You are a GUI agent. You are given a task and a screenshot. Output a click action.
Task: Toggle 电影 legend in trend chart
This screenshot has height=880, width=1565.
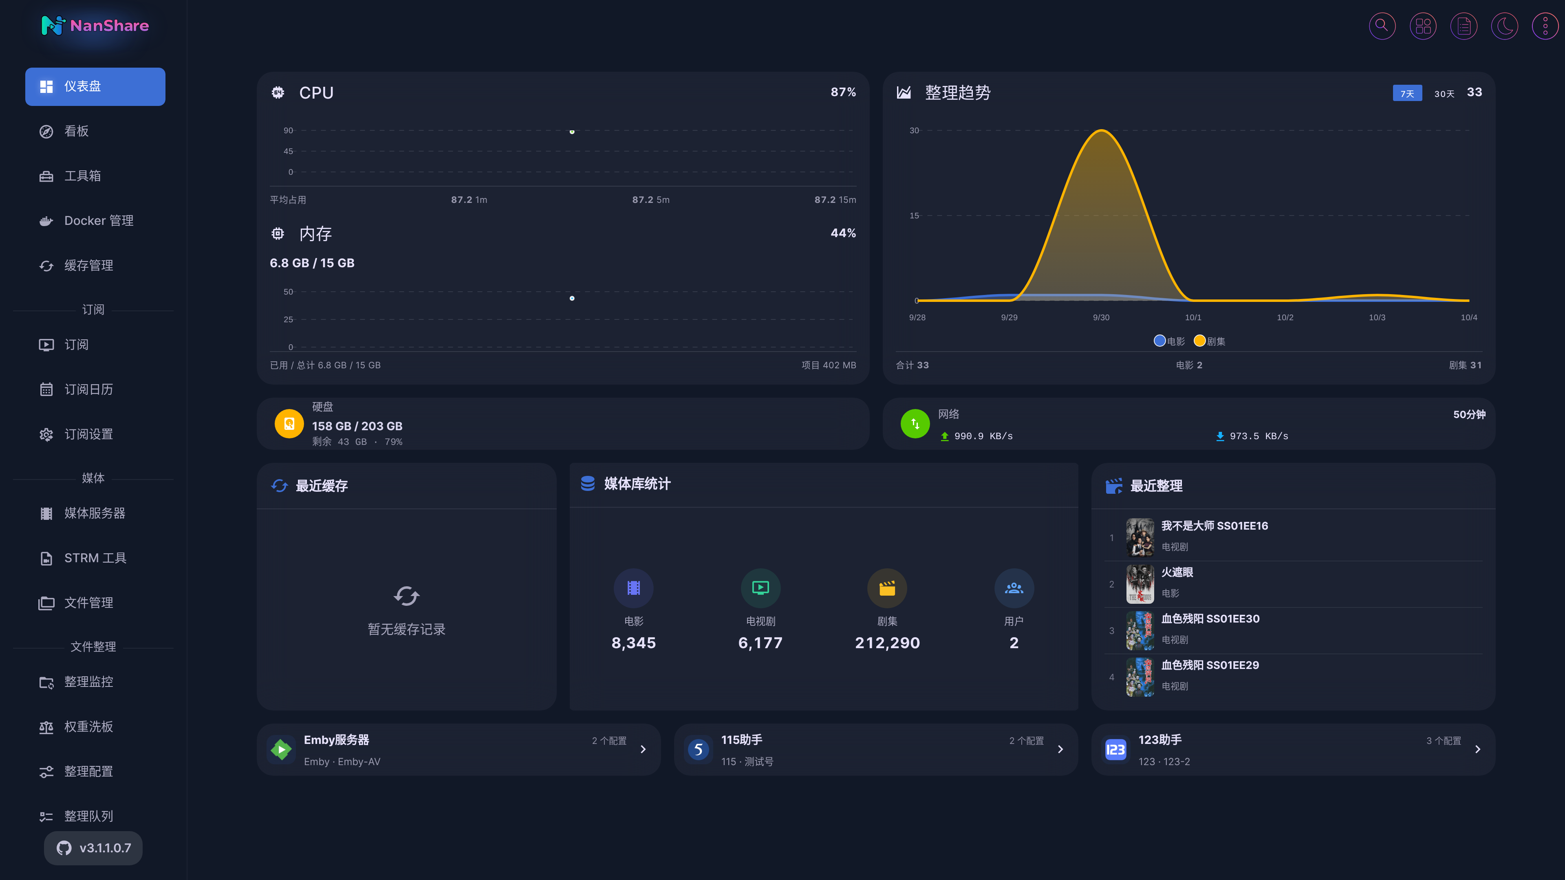(x=1169, y=341)
